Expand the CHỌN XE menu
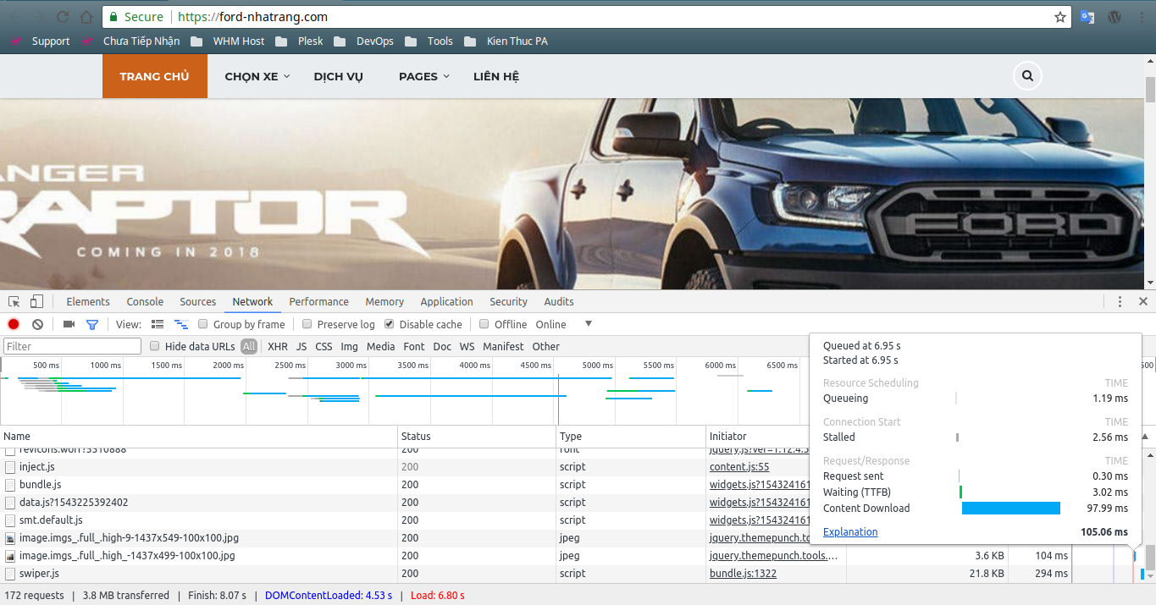Image resolution: width=1156 pixels, height=605 pixels. click(257, 76)
